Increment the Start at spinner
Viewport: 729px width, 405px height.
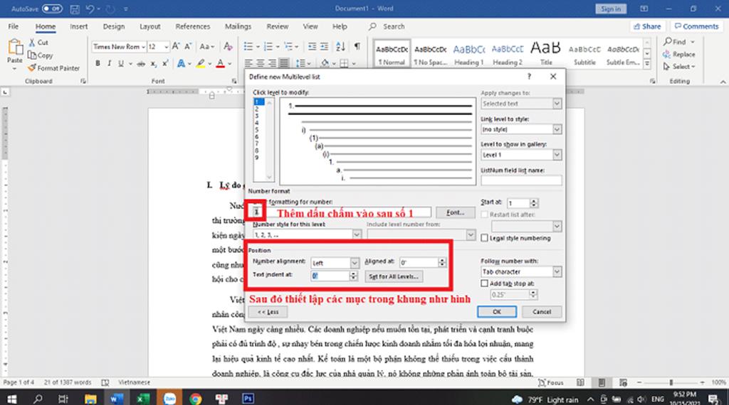click(x=534, y=201)
